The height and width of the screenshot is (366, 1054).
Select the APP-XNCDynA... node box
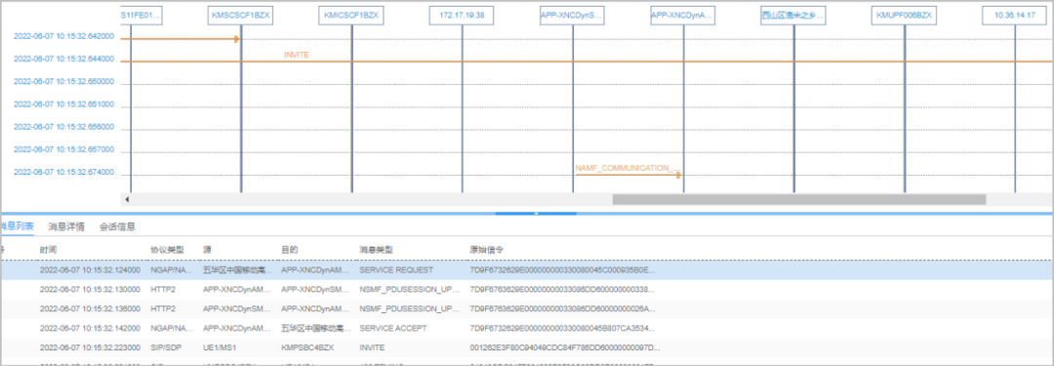pos(683,16)
